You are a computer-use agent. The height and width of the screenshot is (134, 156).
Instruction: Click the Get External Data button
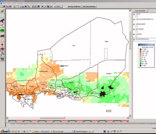tap(89, 6)
